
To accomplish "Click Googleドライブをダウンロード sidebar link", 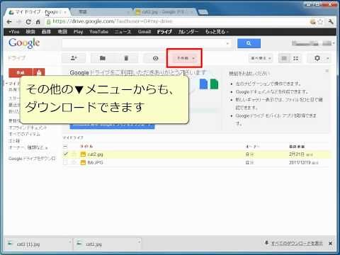I will [x=32, y=159].
